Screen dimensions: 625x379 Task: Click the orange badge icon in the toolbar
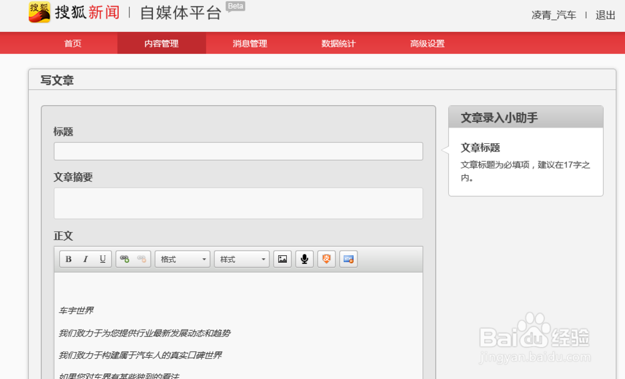click(326, 258)
